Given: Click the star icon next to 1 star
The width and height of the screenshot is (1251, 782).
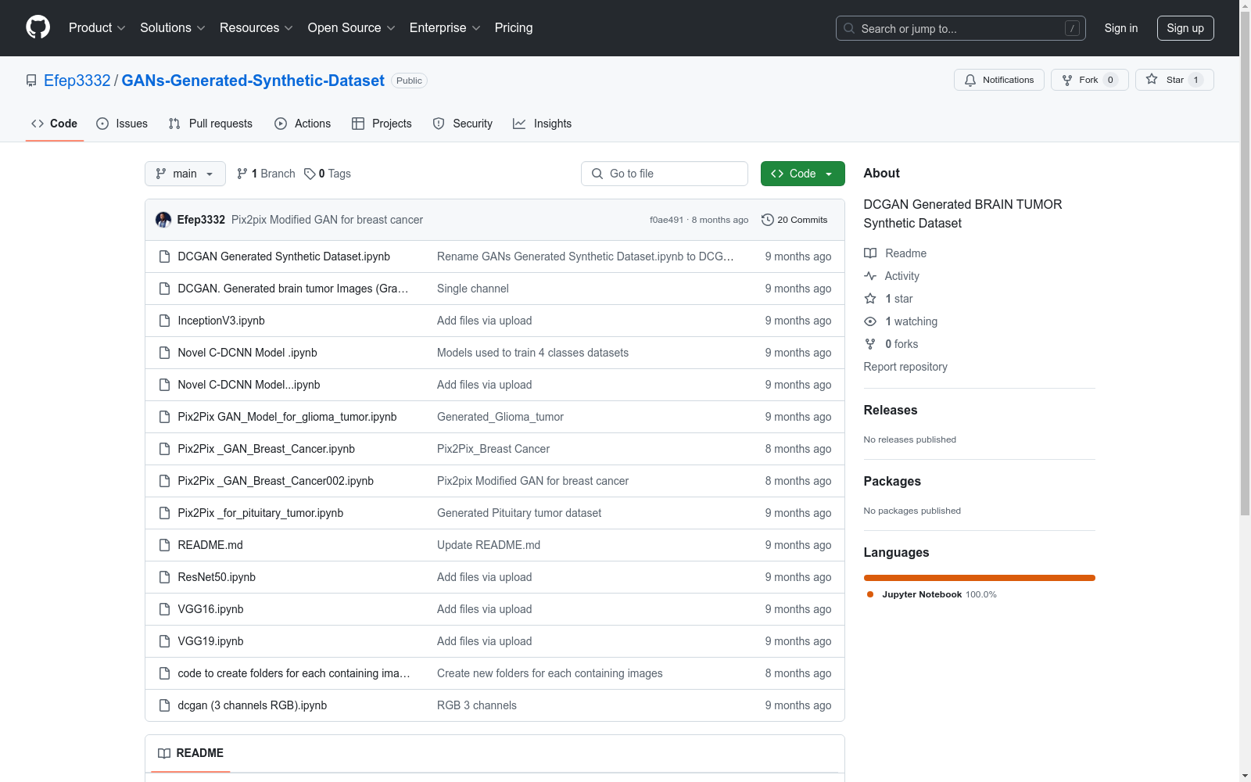Looking at the screenshot, I should [870, 299].
